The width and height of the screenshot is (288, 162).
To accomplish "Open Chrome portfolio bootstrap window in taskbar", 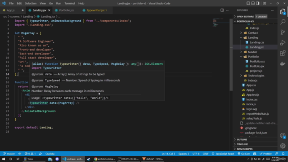I will (104, 159).
